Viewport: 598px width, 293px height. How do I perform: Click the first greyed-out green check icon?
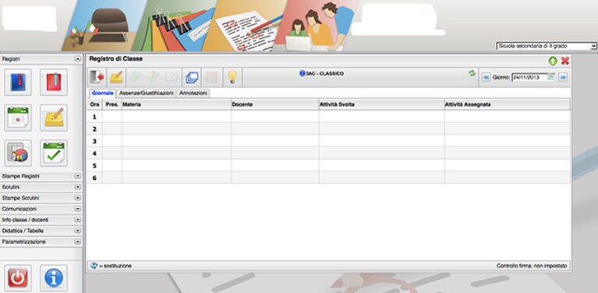135,77
